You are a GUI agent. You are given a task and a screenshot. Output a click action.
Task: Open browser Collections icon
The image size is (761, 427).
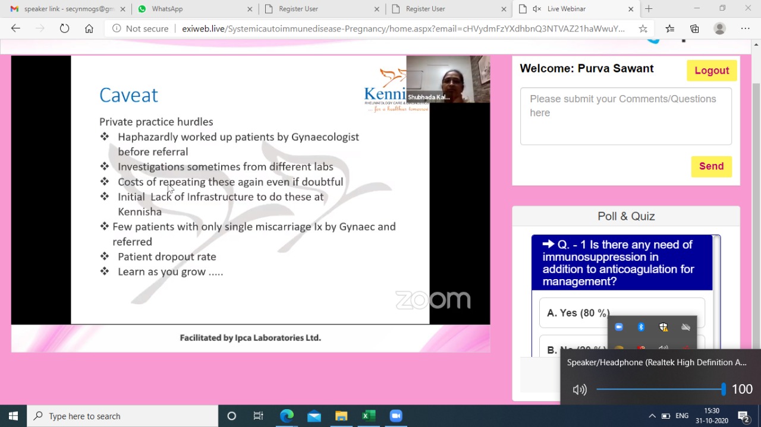pyautogui.click(x=694, y=29)
